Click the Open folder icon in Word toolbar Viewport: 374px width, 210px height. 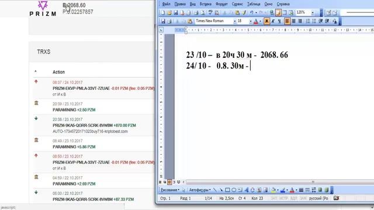[x=169, y=13]
